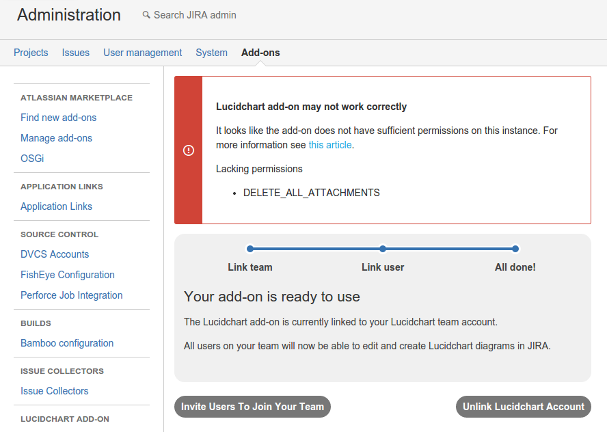Click the search magnifier icon
Viewport: 607px width, 432px height.
(x=146, y=15)
